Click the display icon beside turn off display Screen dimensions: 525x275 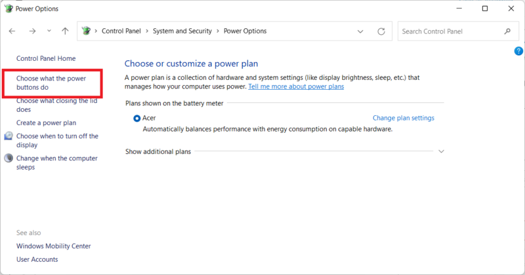9,136
